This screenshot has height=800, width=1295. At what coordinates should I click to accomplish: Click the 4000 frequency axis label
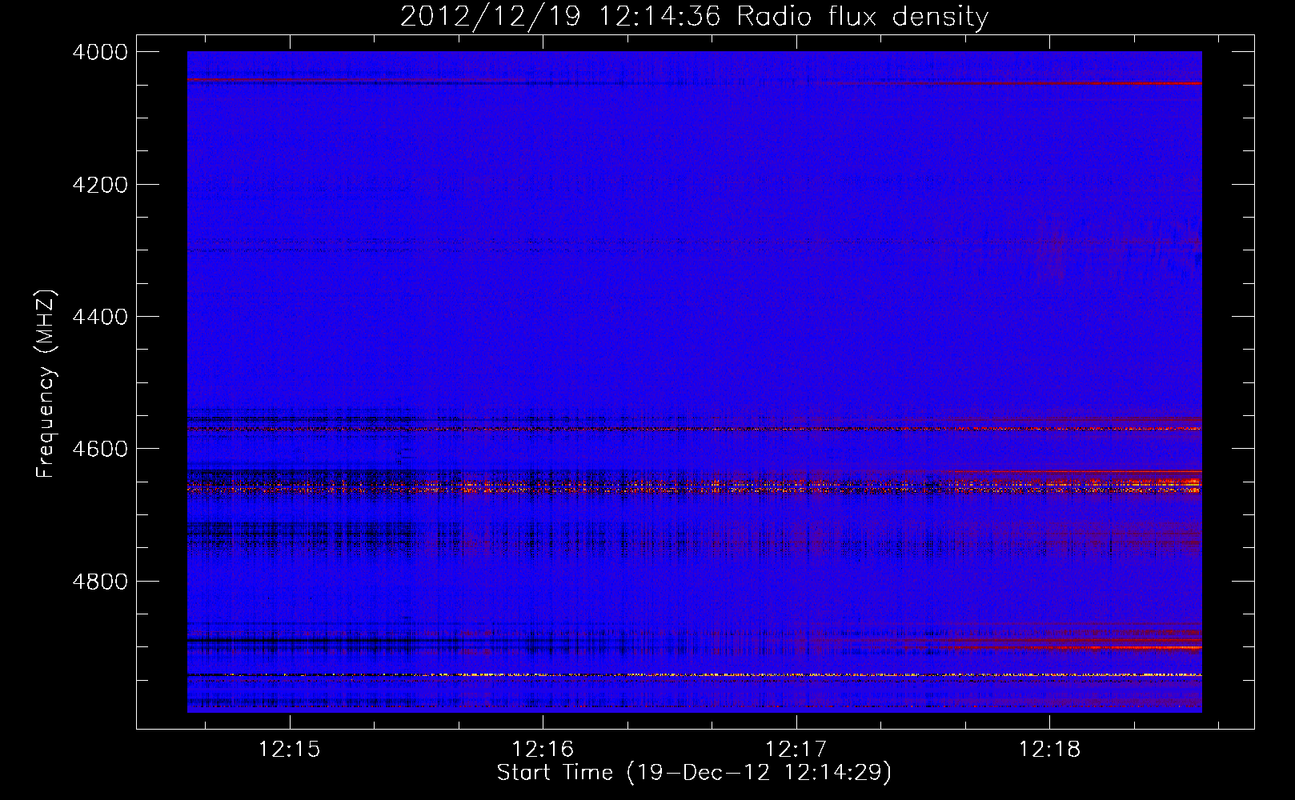[x=100, y=52]
